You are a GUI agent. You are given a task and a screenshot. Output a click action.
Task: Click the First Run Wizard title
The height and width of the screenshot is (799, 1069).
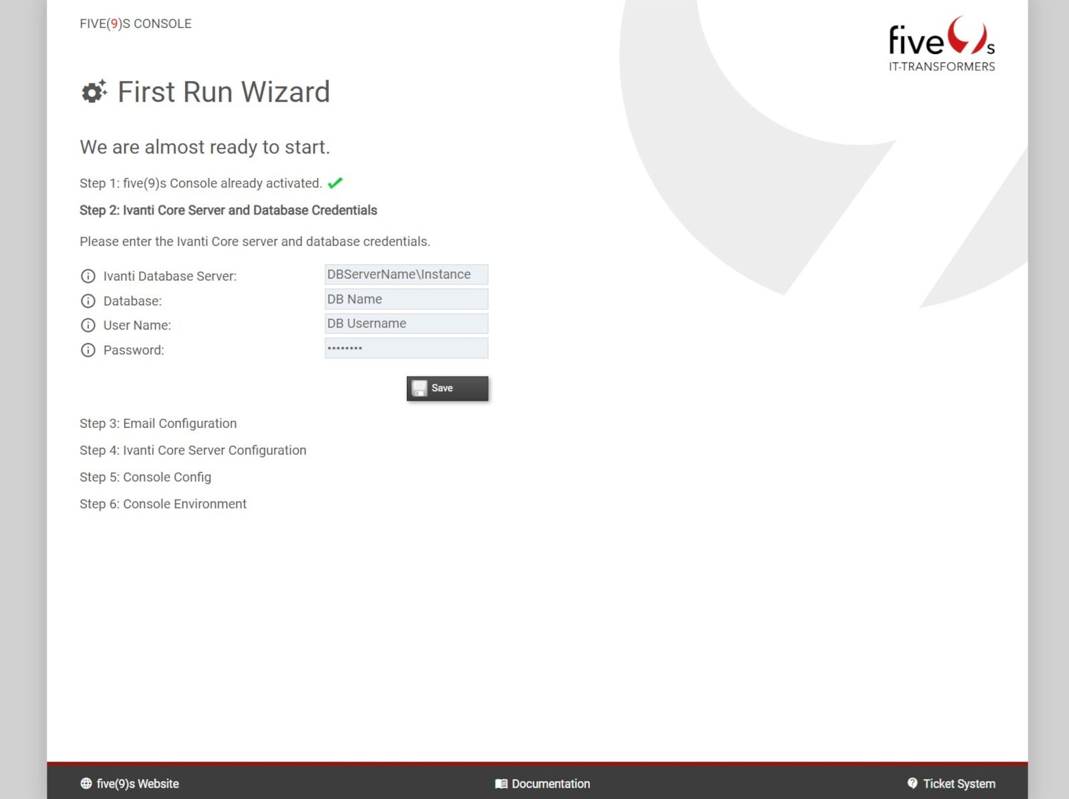(x=224, y=92)
